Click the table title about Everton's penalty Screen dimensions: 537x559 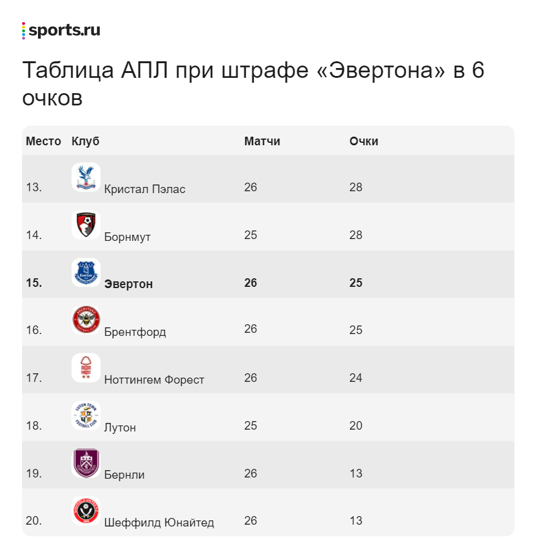coord(253,85)
